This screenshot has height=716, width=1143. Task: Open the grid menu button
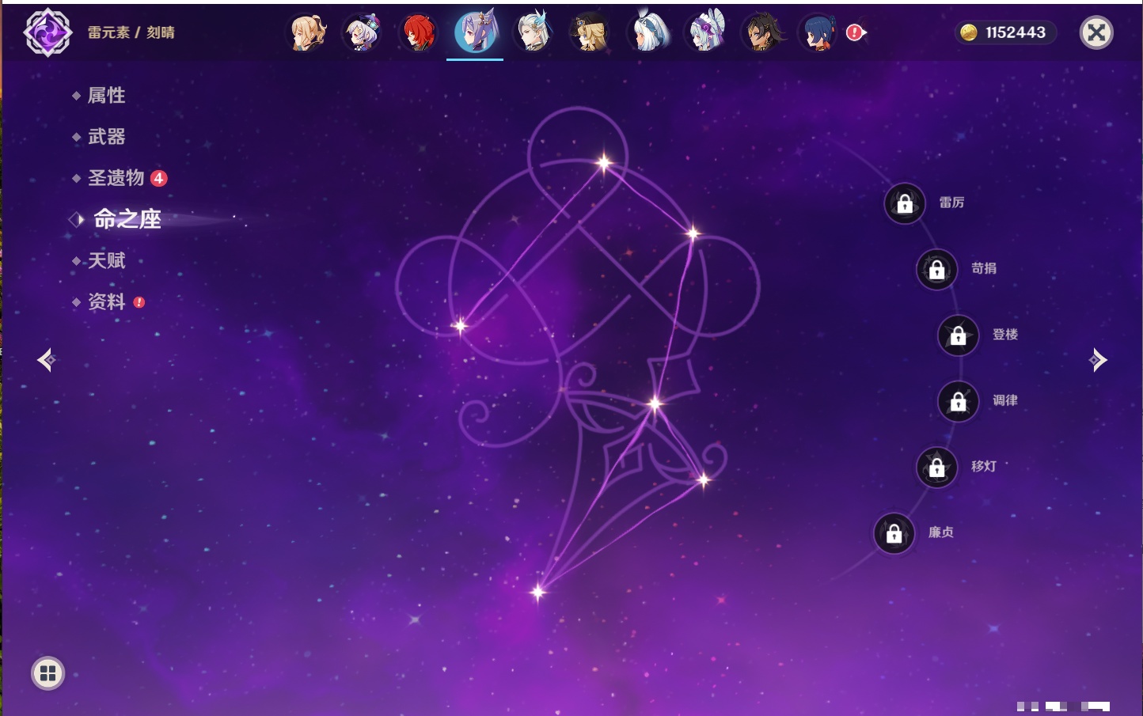(47, 673)
